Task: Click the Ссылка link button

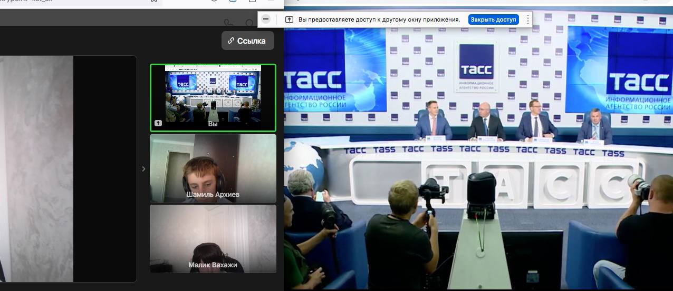Action: point(247,41)
